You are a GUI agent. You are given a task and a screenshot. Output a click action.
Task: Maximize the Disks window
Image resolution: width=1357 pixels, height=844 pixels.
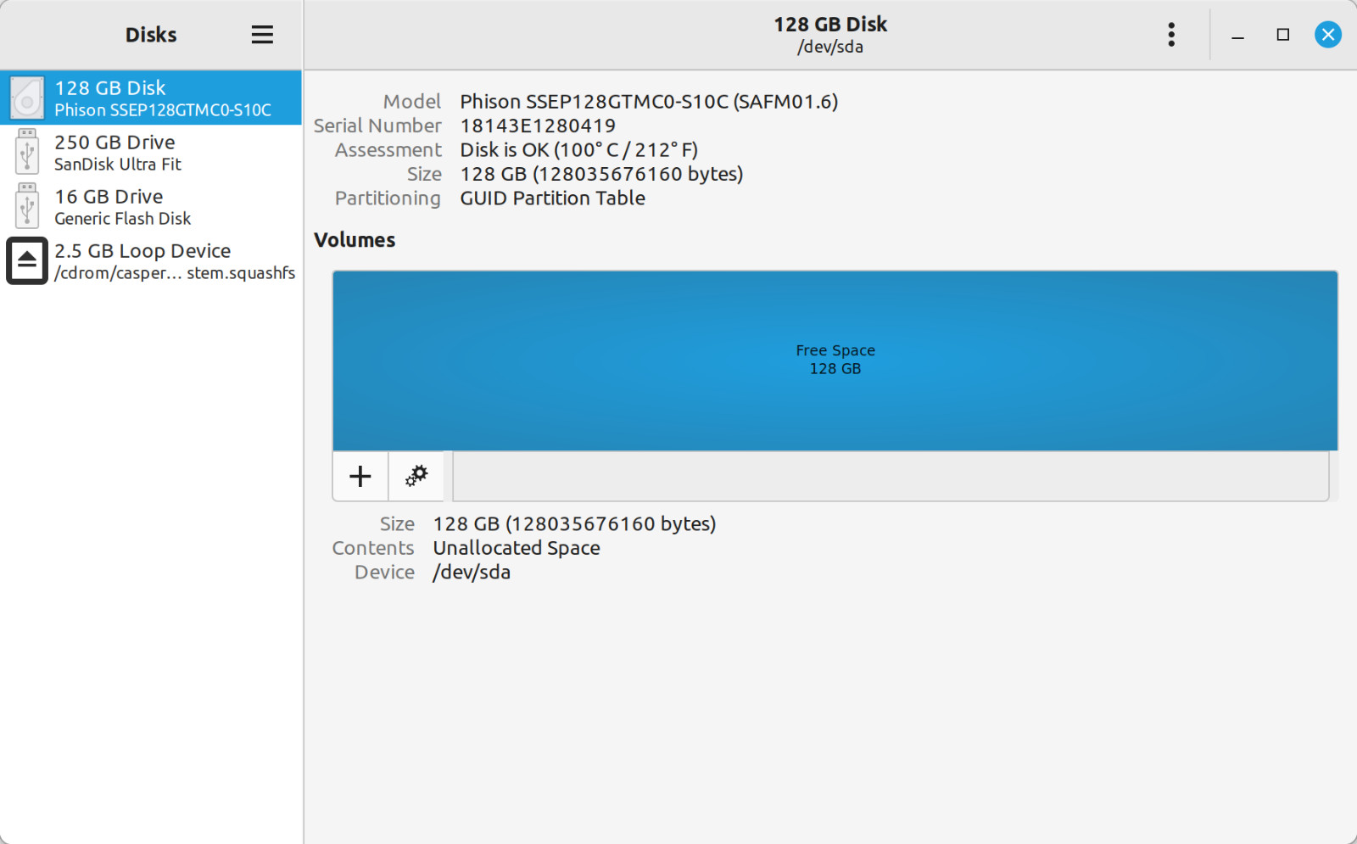[1283, 35]
